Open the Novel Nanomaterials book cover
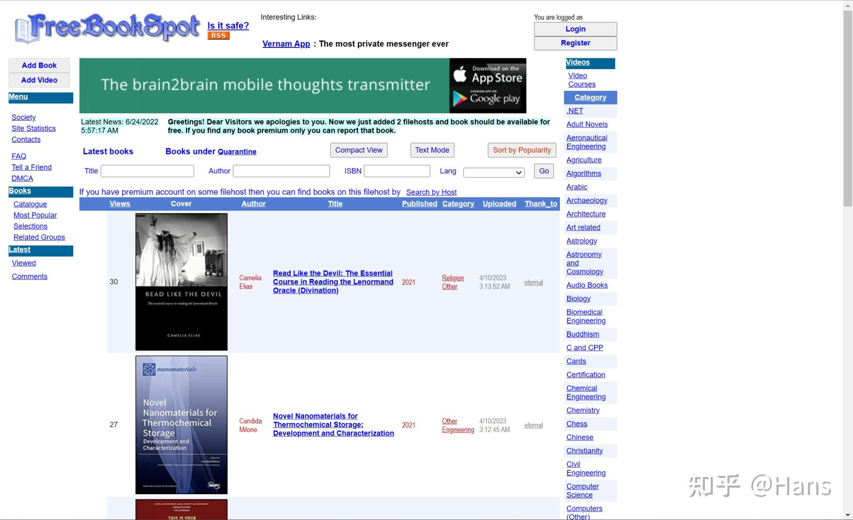This screenshot has height=520, width=853. tap(181, 425)
